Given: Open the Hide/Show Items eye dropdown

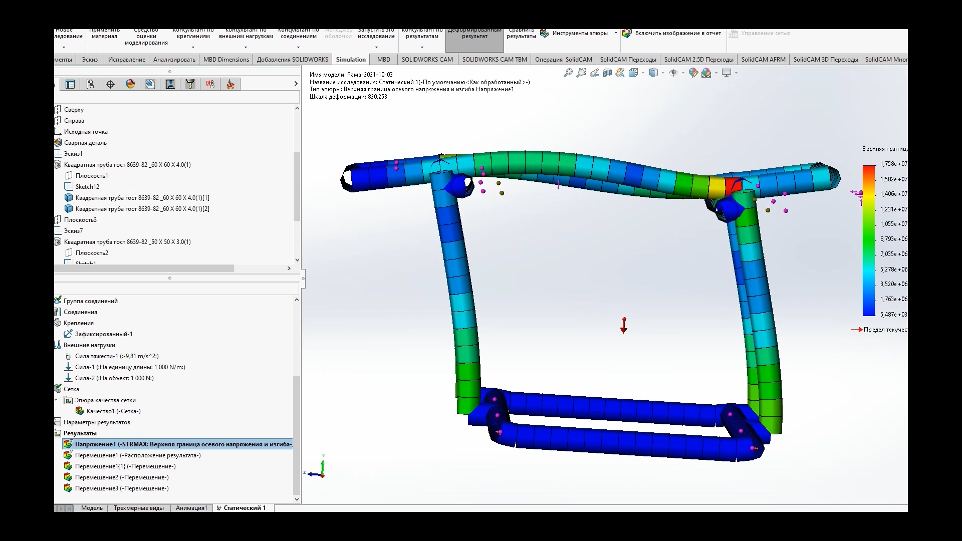Looking at the screenshot, I should tap(683, 73).
